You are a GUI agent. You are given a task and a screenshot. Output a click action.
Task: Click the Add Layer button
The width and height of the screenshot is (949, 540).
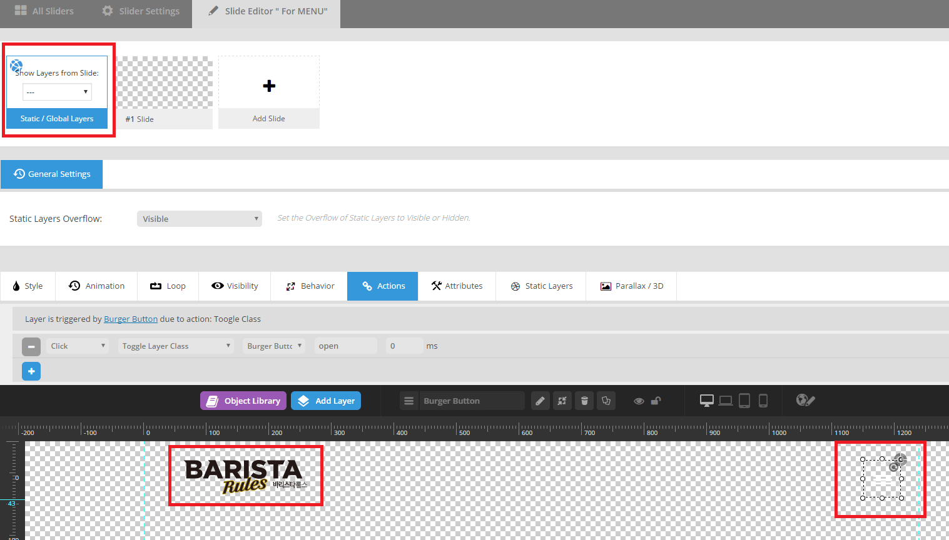click(x=326, y=401)
